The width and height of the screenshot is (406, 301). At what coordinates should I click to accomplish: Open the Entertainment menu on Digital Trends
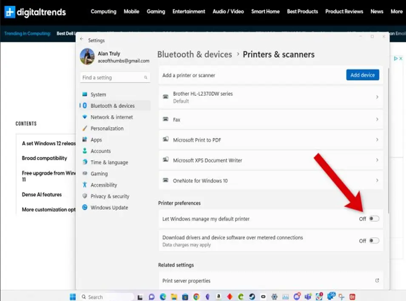[189, 11]
